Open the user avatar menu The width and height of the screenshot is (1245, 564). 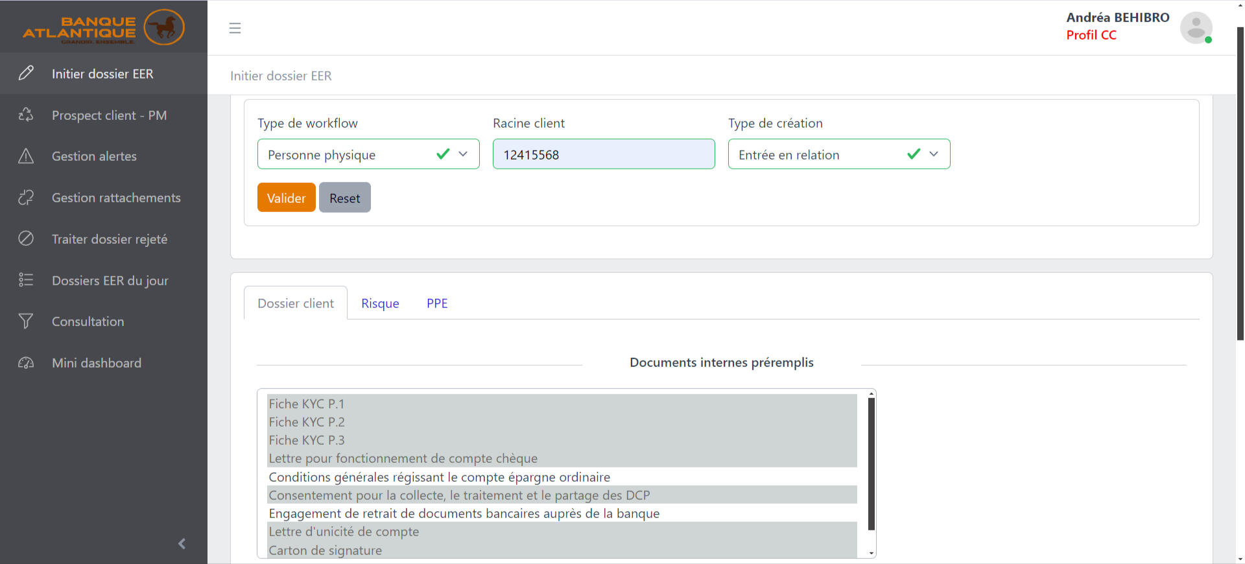(1195, 28)
